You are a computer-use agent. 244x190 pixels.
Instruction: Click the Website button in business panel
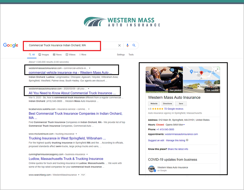pyautogui.click(x=154, y=104)
